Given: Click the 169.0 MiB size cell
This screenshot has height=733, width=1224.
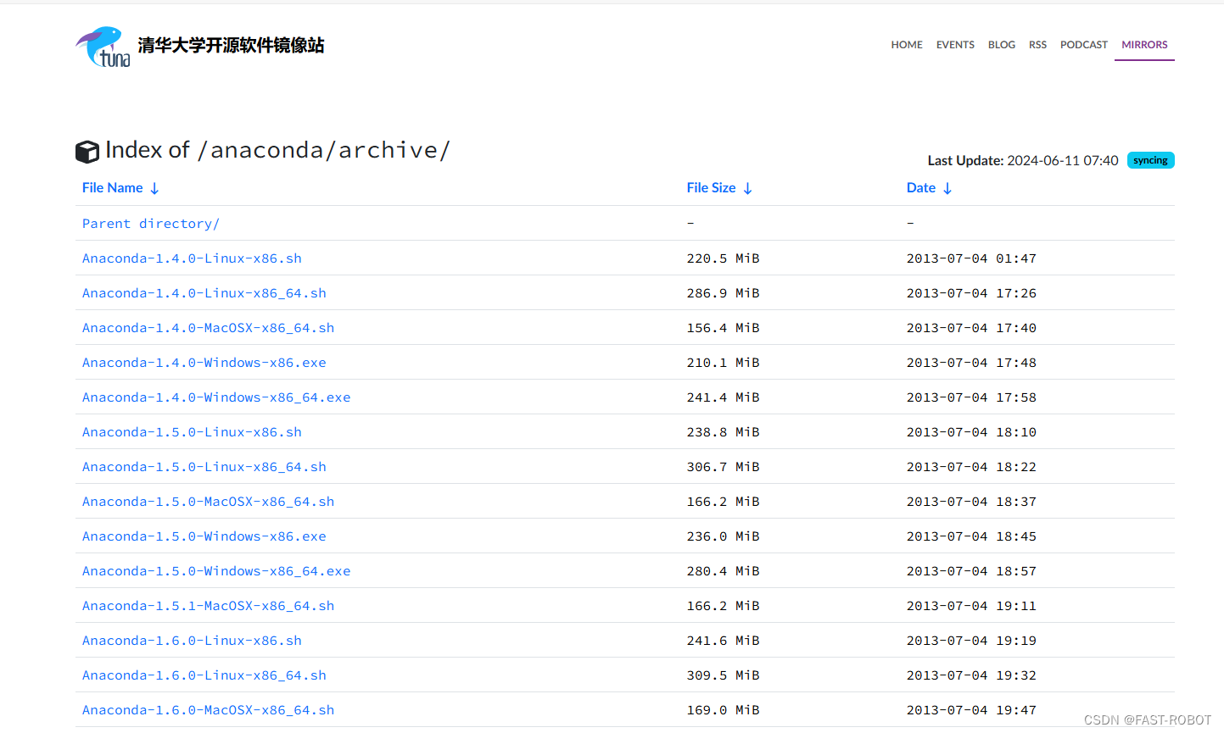Looking at the screenshot, I should 723,710.
